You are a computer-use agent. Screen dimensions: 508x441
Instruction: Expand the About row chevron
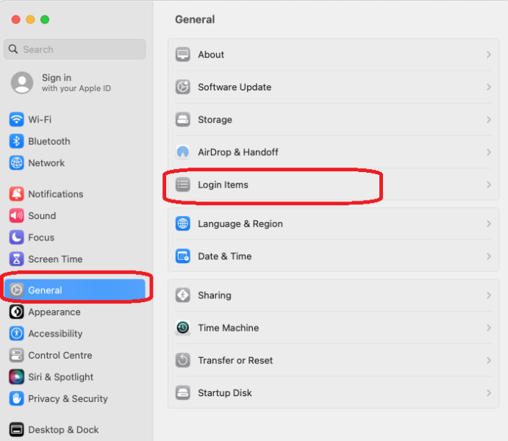click(x=489, y=54)
